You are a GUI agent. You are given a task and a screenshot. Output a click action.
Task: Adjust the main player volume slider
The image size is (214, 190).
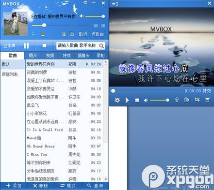coord(95,16)
